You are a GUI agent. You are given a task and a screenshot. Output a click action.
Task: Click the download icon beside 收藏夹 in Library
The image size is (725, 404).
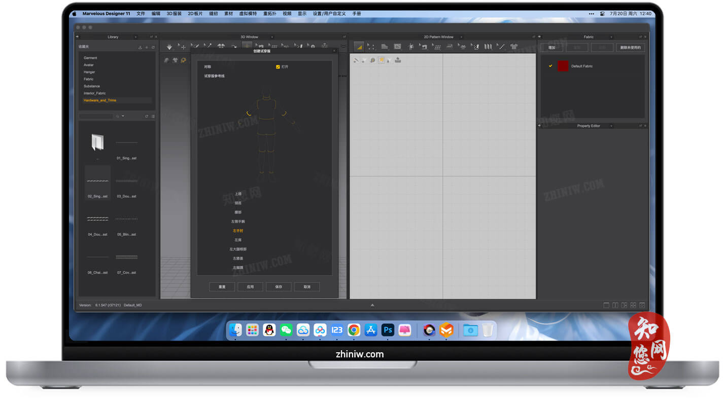(140, 47)
